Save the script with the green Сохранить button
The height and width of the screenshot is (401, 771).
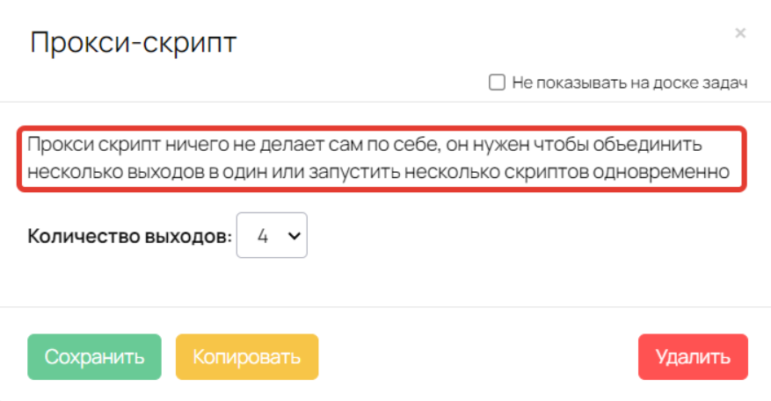click(94, 357)
